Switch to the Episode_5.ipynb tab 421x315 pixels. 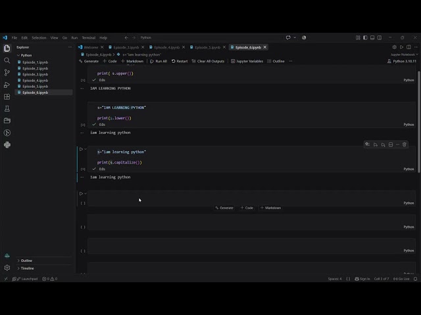pos(207,47)
